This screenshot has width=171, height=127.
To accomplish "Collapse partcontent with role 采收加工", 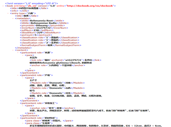I will pos(18,103).
